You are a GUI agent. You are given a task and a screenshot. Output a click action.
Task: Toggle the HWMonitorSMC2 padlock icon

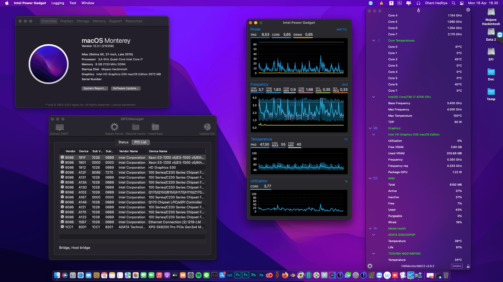468,266
